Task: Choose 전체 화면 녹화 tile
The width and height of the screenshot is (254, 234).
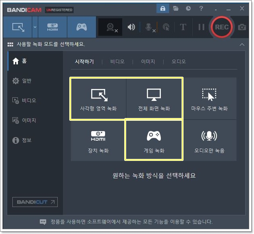Action: click(x=154, y=99)
